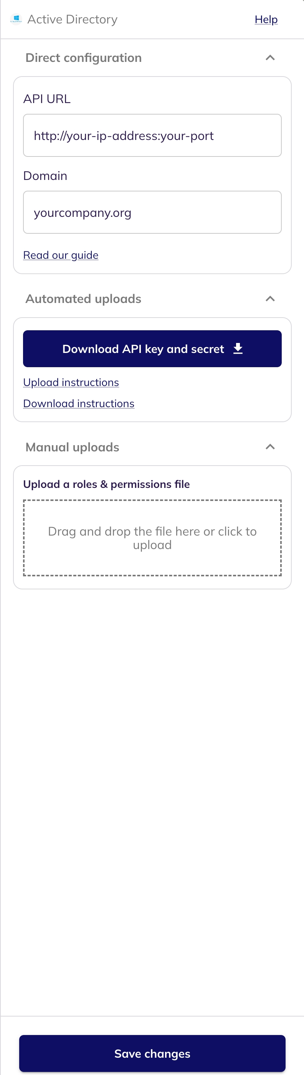Collapse the Manual uploads chevron

tap(270, 447)
